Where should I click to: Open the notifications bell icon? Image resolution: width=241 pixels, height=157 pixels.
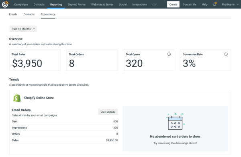[x=215, y=4]
